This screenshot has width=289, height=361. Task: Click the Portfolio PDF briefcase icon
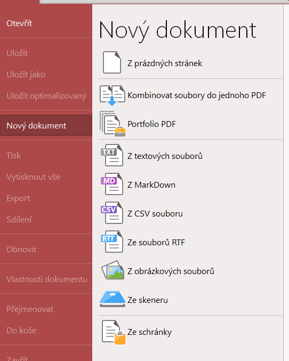point(113,124)
